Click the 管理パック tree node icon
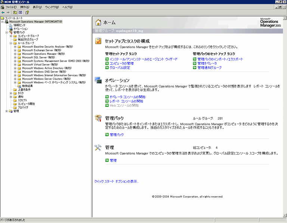The height and width of the screenshot is (223, 287). pyautogui.click(x=11, y=32)
